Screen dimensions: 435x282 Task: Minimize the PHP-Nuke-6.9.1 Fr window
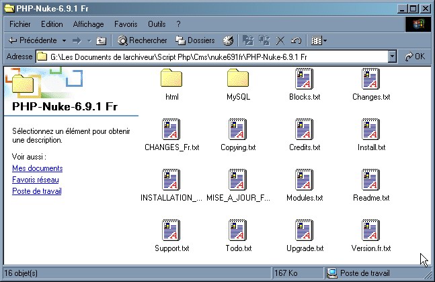pos(403,9)
